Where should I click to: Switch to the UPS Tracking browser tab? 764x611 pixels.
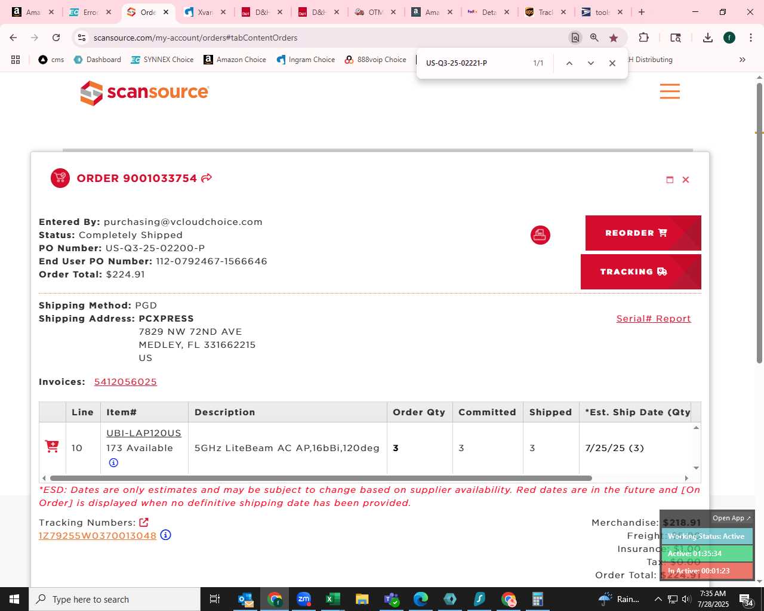pyautogui.click(x=546, y=12)
